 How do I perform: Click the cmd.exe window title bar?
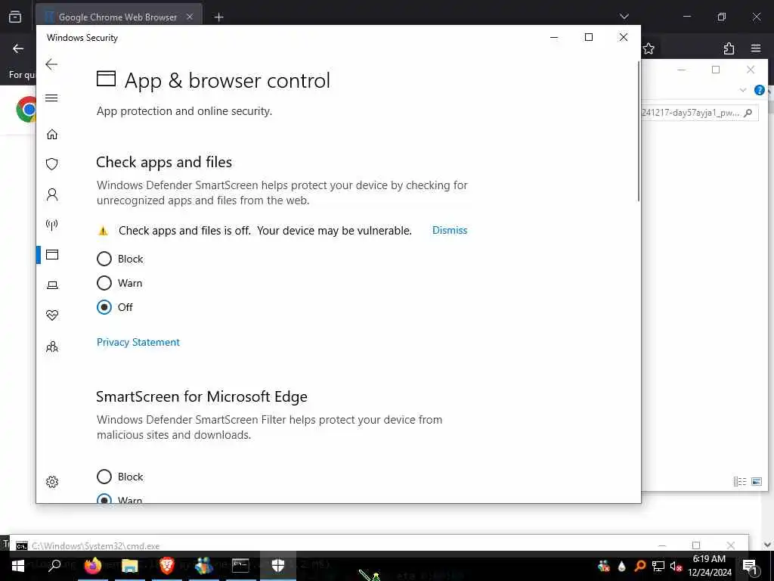coord(379,545)
